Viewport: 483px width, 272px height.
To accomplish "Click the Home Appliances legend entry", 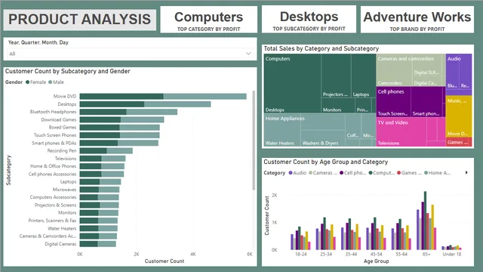I will [x=437, y=173].
